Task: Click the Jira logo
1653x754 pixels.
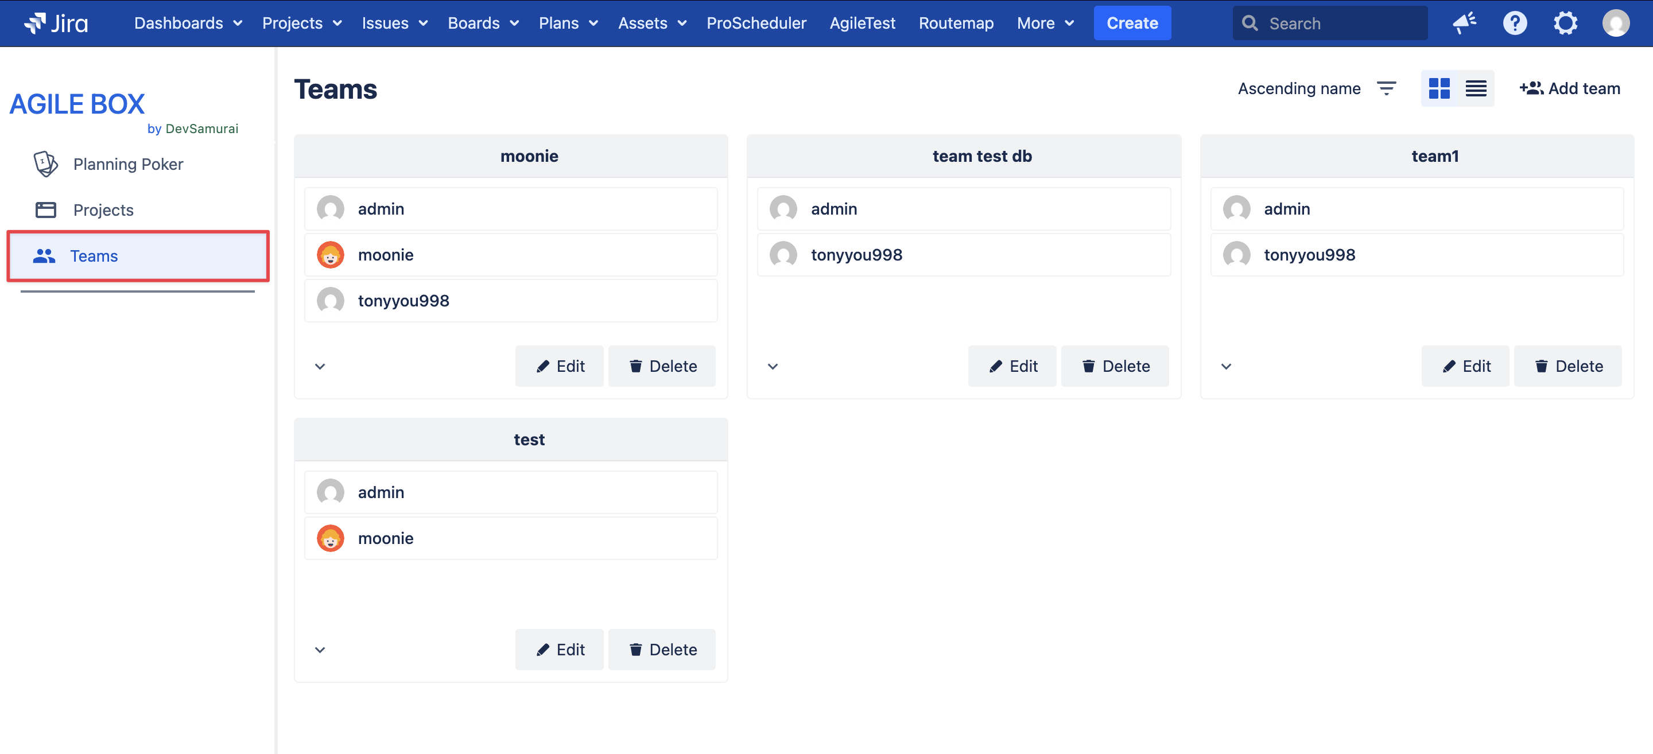Action: tap(56, 23)
